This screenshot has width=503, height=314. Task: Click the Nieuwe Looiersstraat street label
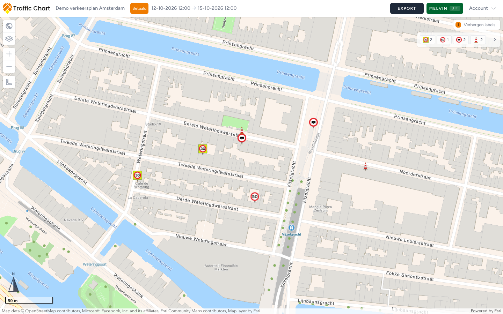tap(410, 241)
